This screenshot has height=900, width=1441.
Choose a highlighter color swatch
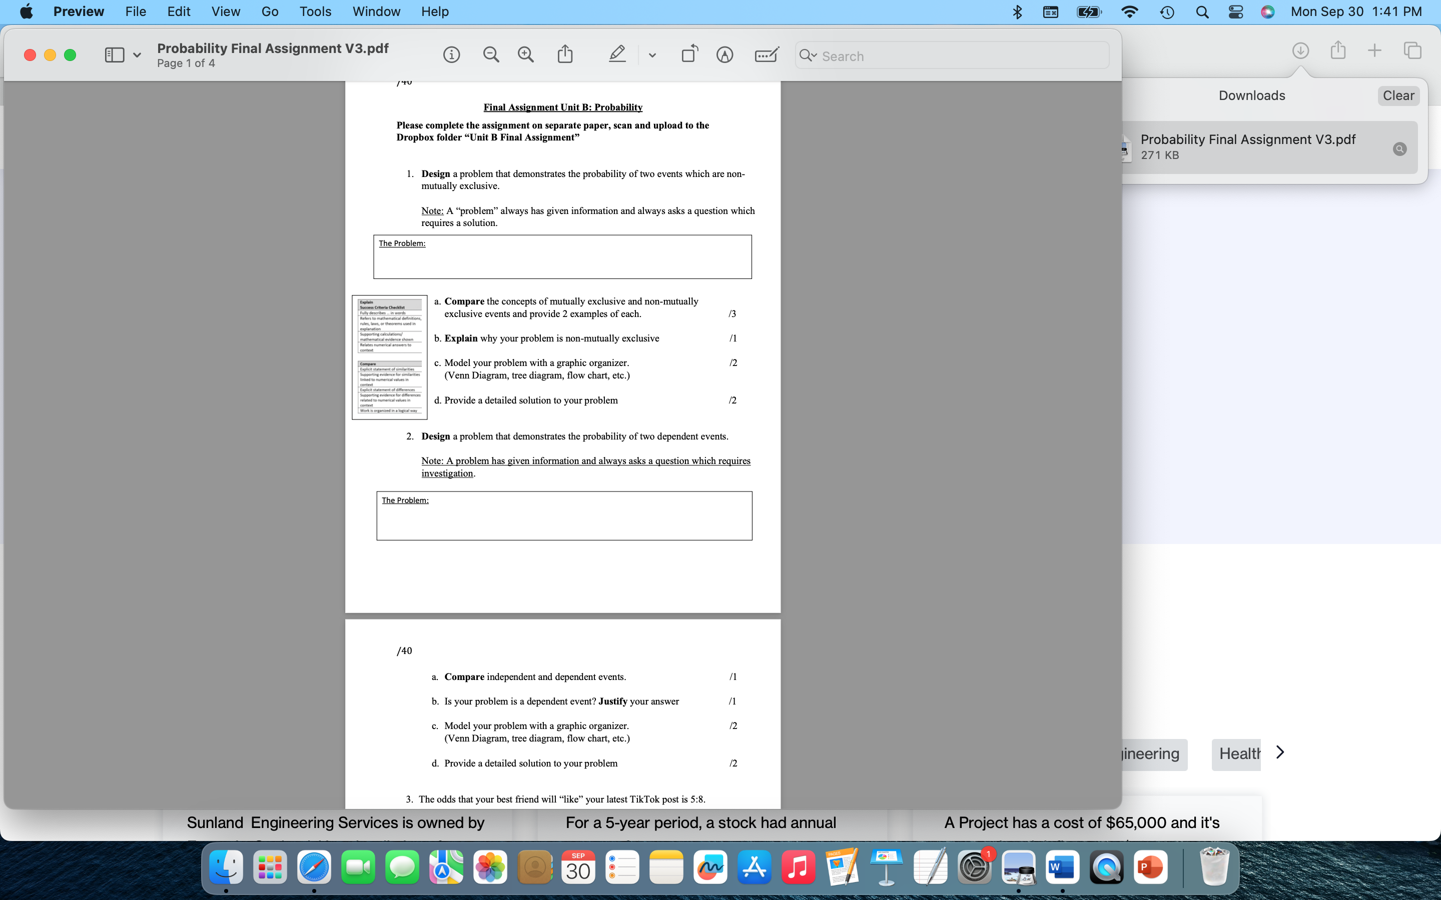click(617, 53)
